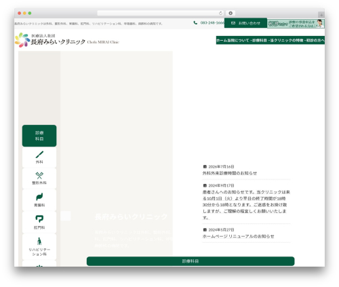Click the top tagline text about 外科、整形外科
Screen dimensions: 339x287
tap(88, 24)
